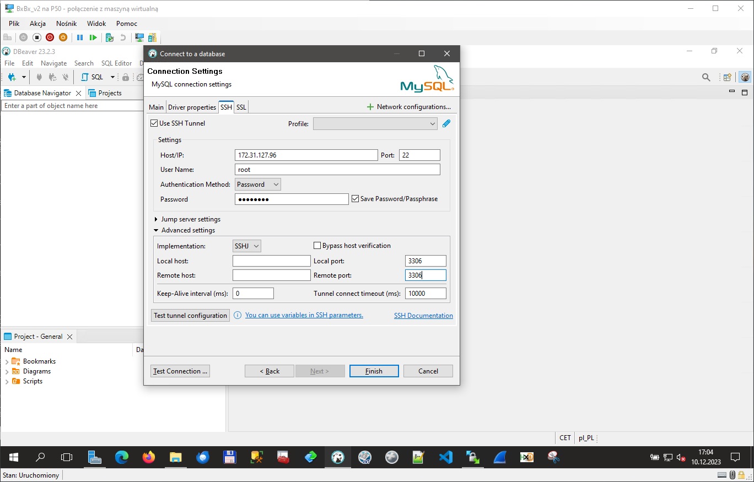Screen dimensions: 754x482
Task: Toggle Save Password/Passphrase checkbox
Action: click(x=356, y=199)
